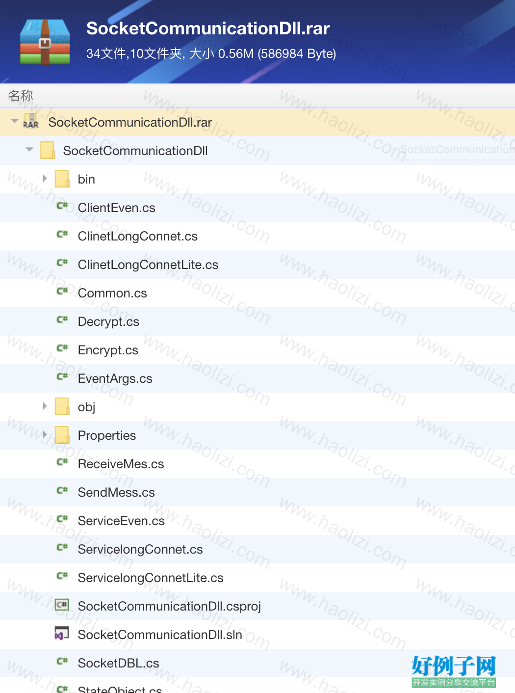The width and height of the screenshot is (515, 693).
Task: Select the SocketCommunicationDll.rar root row
Action: point(257,122)
